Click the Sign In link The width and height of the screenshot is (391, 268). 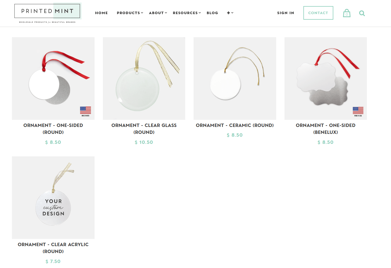pyautogui.click(x=286, y=13)
